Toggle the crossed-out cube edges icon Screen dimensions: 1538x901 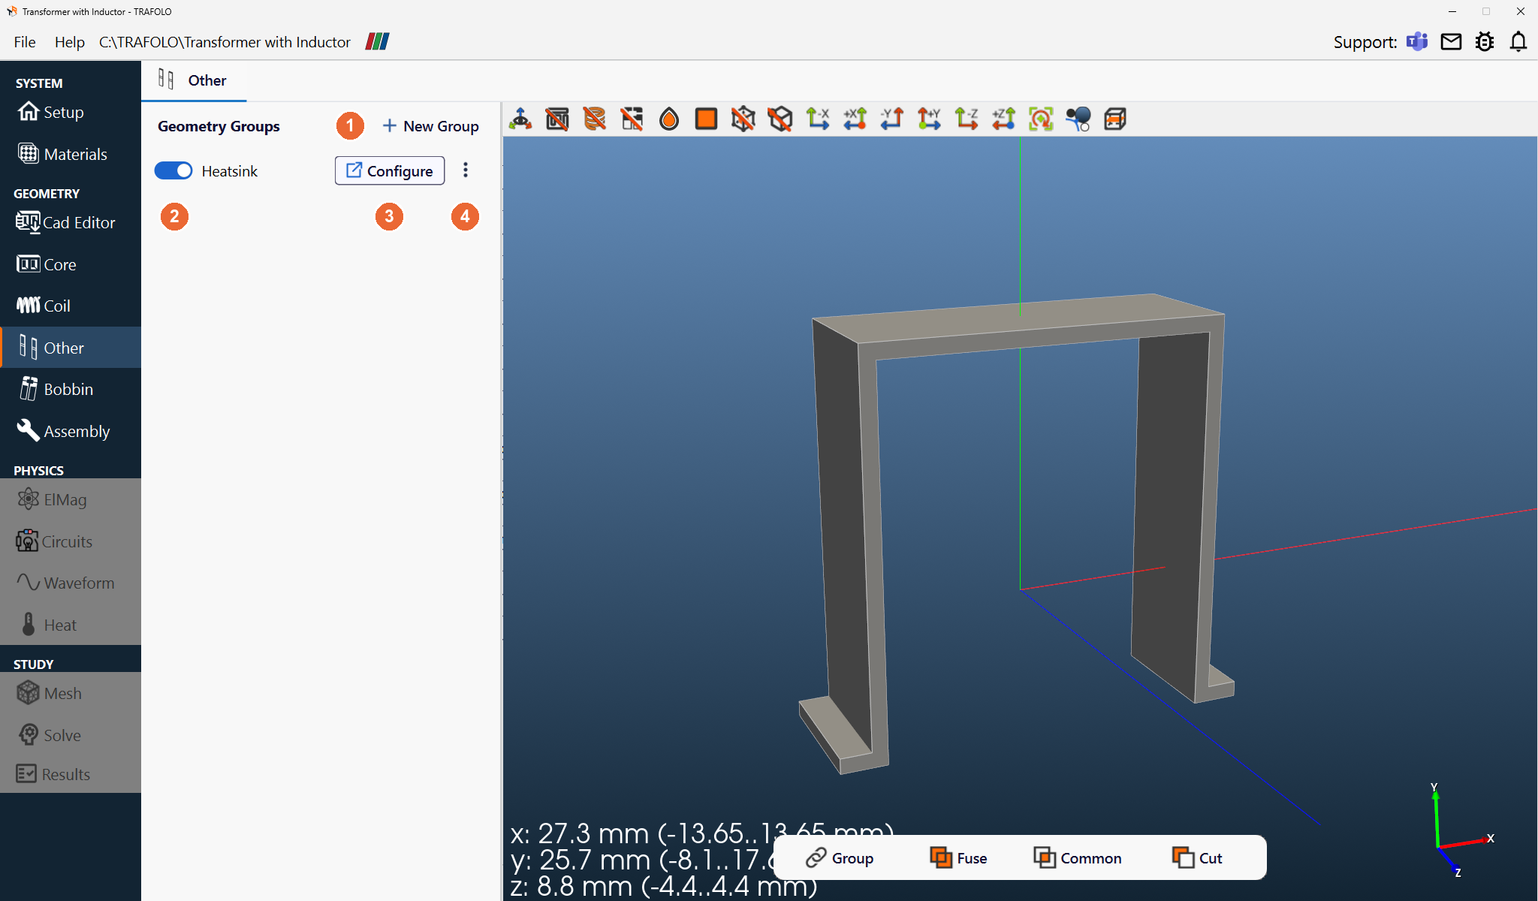(780, 119)
